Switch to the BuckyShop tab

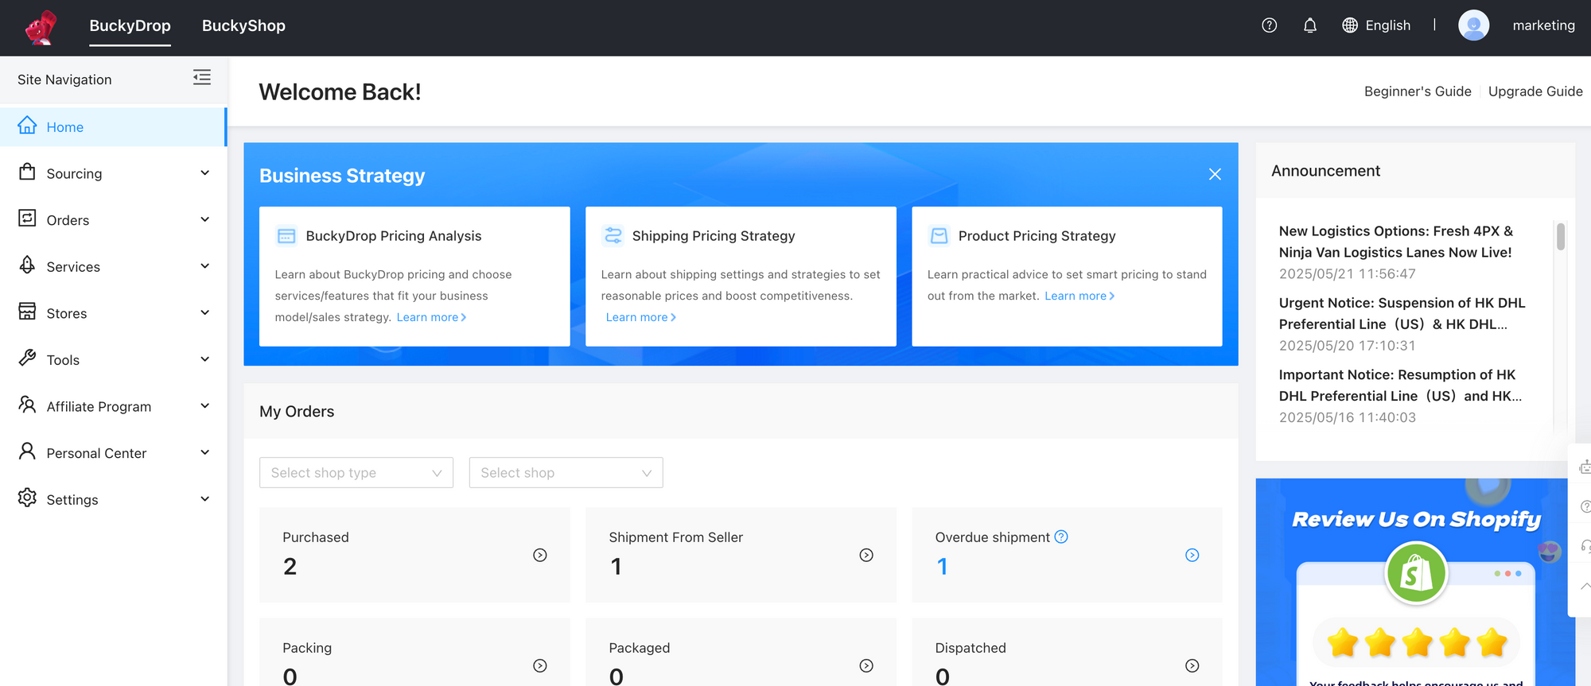pos(243,25)
